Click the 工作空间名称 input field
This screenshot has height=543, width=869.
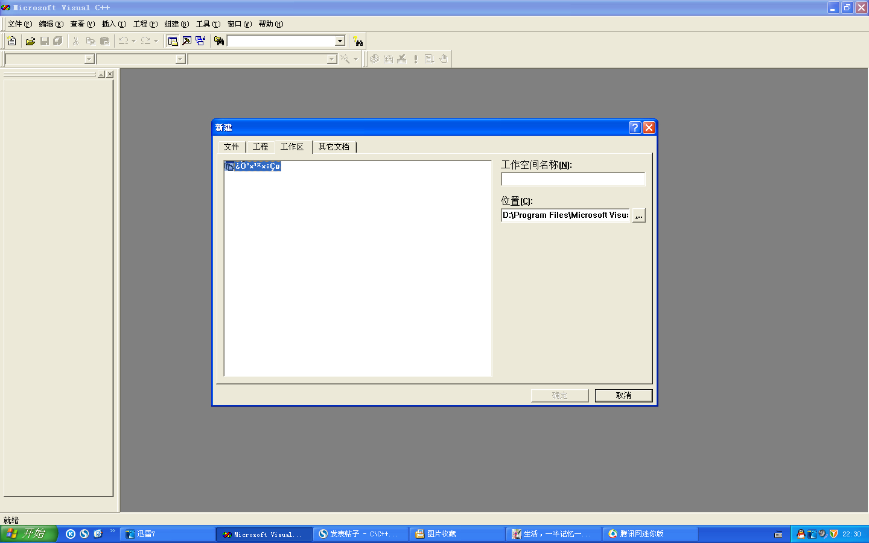(573, 179)
